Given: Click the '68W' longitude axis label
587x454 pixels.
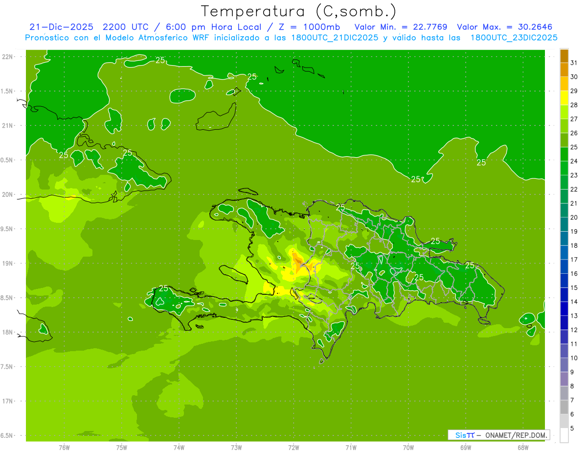Looking at the screenshot, I should pos(522,448).
